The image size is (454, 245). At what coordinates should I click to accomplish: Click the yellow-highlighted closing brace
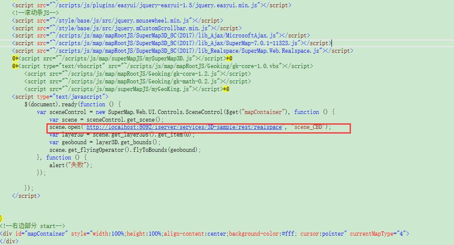point(1,218)
